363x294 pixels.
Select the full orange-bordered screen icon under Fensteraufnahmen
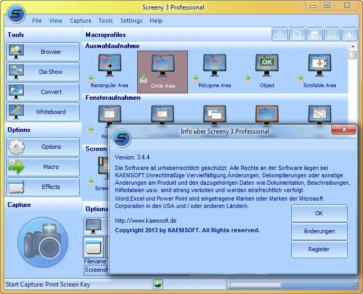click(266, 114)
